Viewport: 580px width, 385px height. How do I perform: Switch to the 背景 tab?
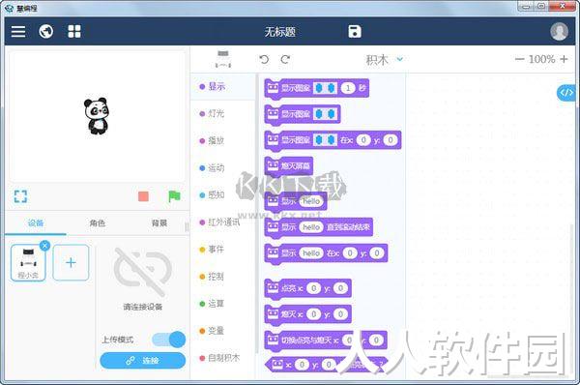point(159,222)
